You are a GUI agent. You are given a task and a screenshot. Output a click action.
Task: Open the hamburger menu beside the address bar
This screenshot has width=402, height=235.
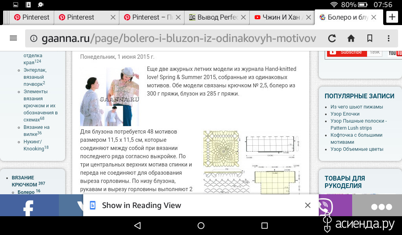[x=13, y=38]
